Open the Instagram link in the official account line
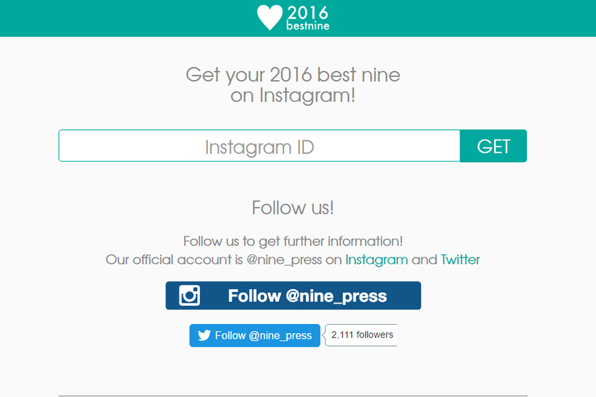This screenshot has height=397, width=596. pos(376,259)
